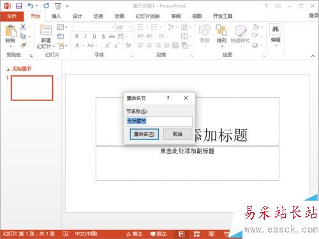Screen dimensions: 319x239
Task: Click the Rename button in dialog
Action: (144, 134)
